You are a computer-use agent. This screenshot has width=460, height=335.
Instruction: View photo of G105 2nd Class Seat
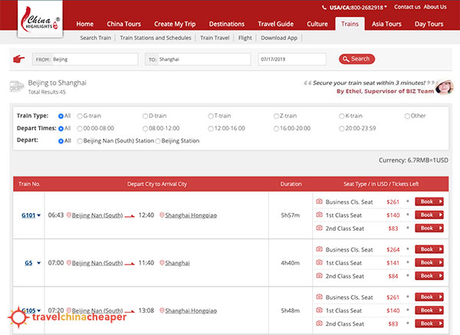coord(319,324)
